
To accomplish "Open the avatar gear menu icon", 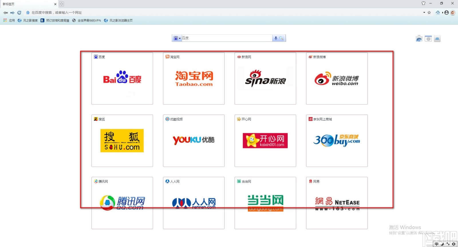I will (453, 13).
